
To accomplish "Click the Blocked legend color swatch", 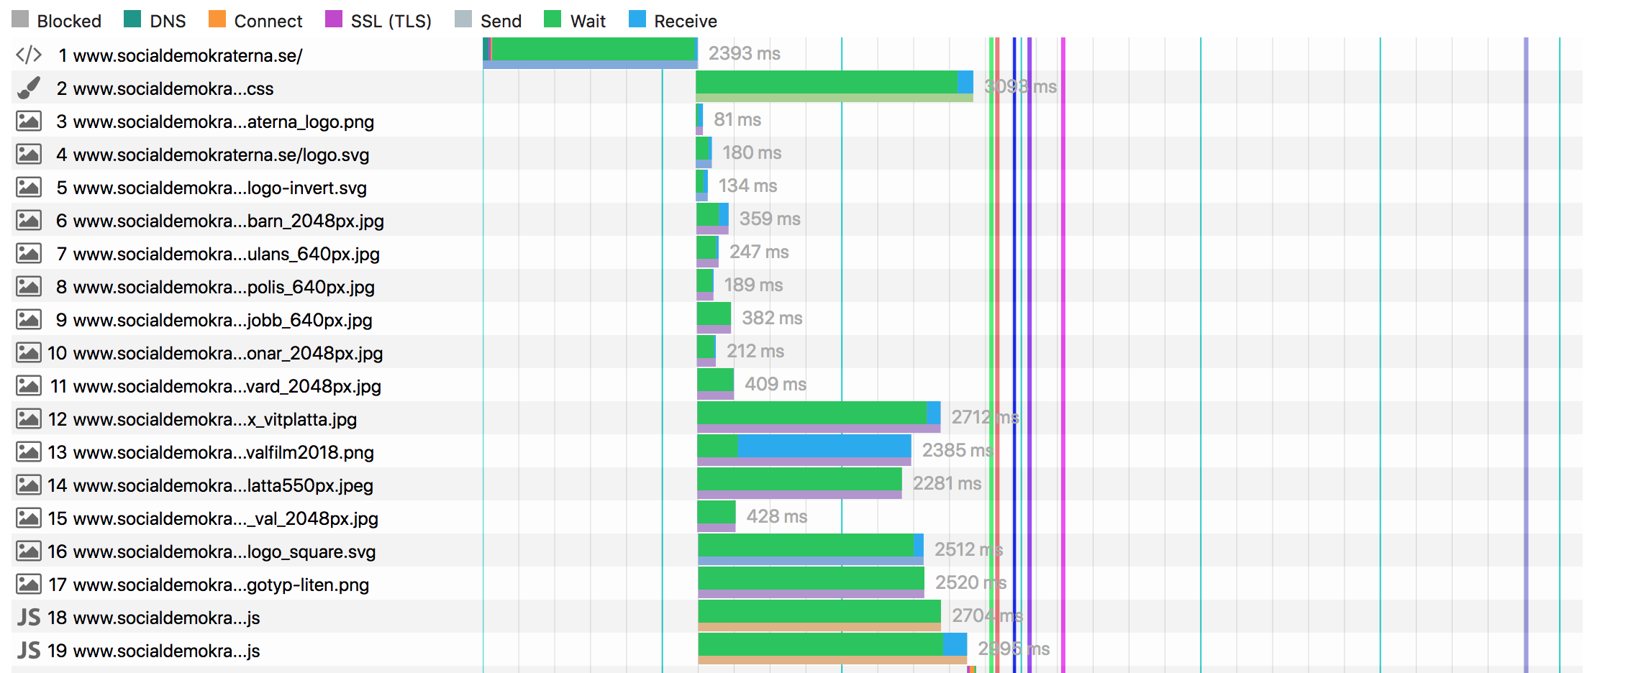I will 20,19.
